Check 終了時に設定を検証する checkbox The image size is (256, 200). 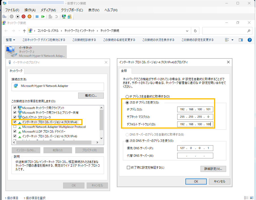click(129, 167)
